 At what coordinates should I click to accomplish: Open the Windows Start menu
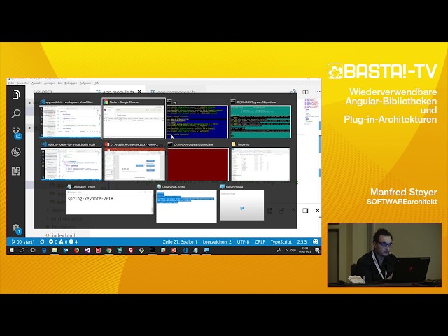pyautogui.click(x=12, y=251)
